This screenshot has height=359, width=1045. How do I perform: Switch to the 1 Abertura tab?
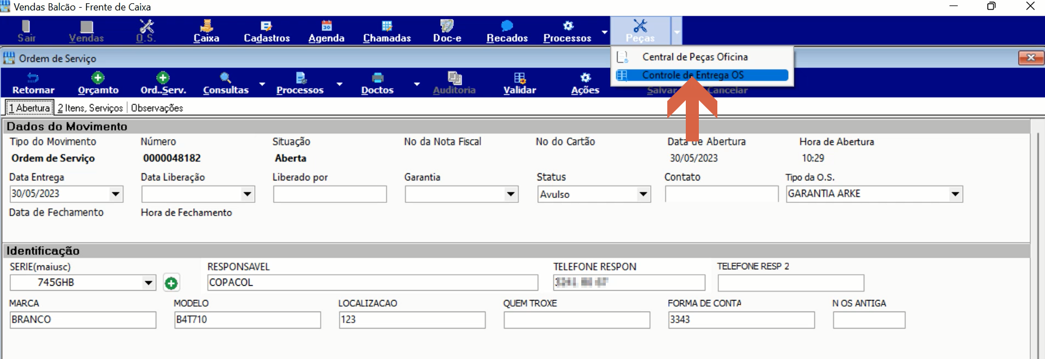[x=30, y=108]
